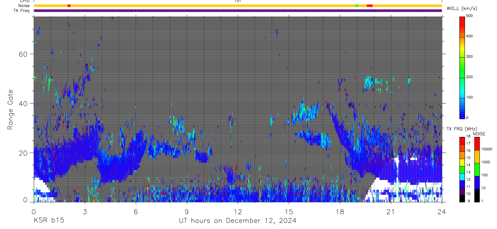Click the 'WID⊥ (km/s)' colorbar title
This screenshot has height=229, width=497.
pyautogui.click(x=461, y=8)
